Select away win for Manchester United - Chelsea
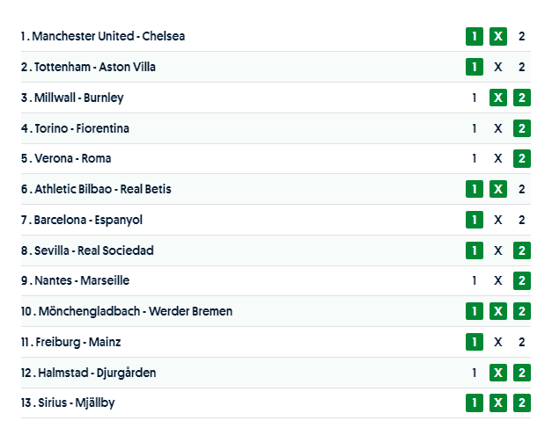Image resolution: width=552 pixels, height=428 pixels. click(522, 36)
